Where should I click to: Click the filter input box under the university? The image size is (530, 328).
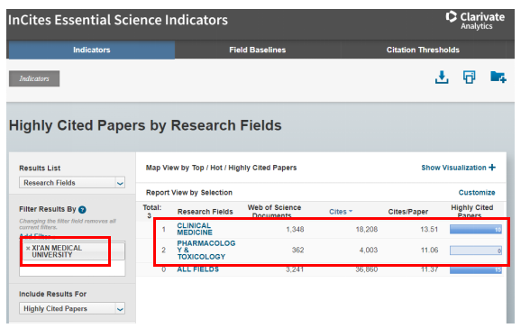click(72, 269)
